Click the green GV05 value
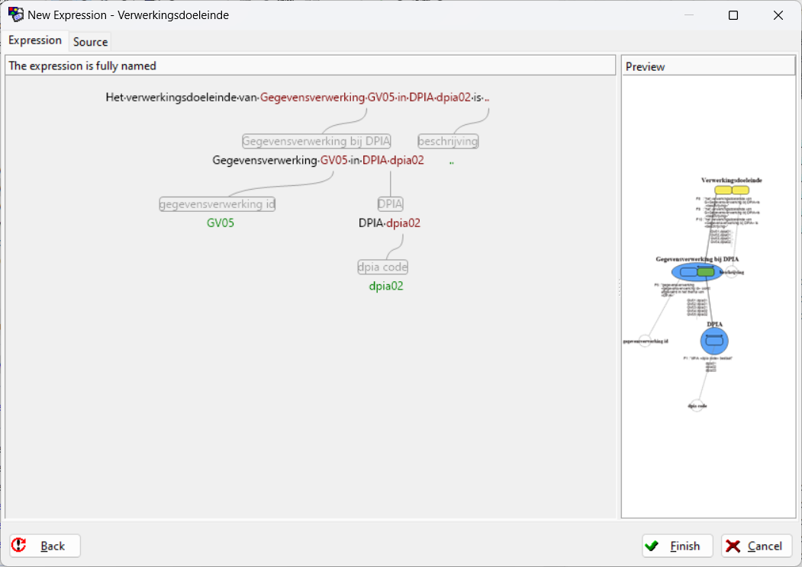This screenshot has width=802, height=567. (x=221, y=223)
